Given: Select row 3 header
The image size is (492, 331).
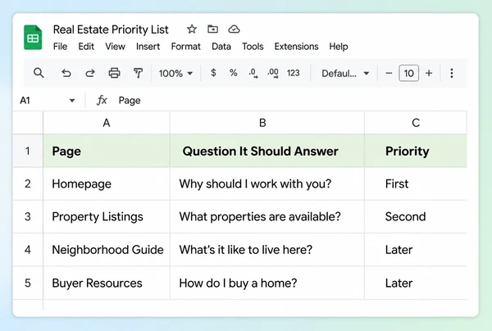Looking at the screenshot, I should click(28, 216).
